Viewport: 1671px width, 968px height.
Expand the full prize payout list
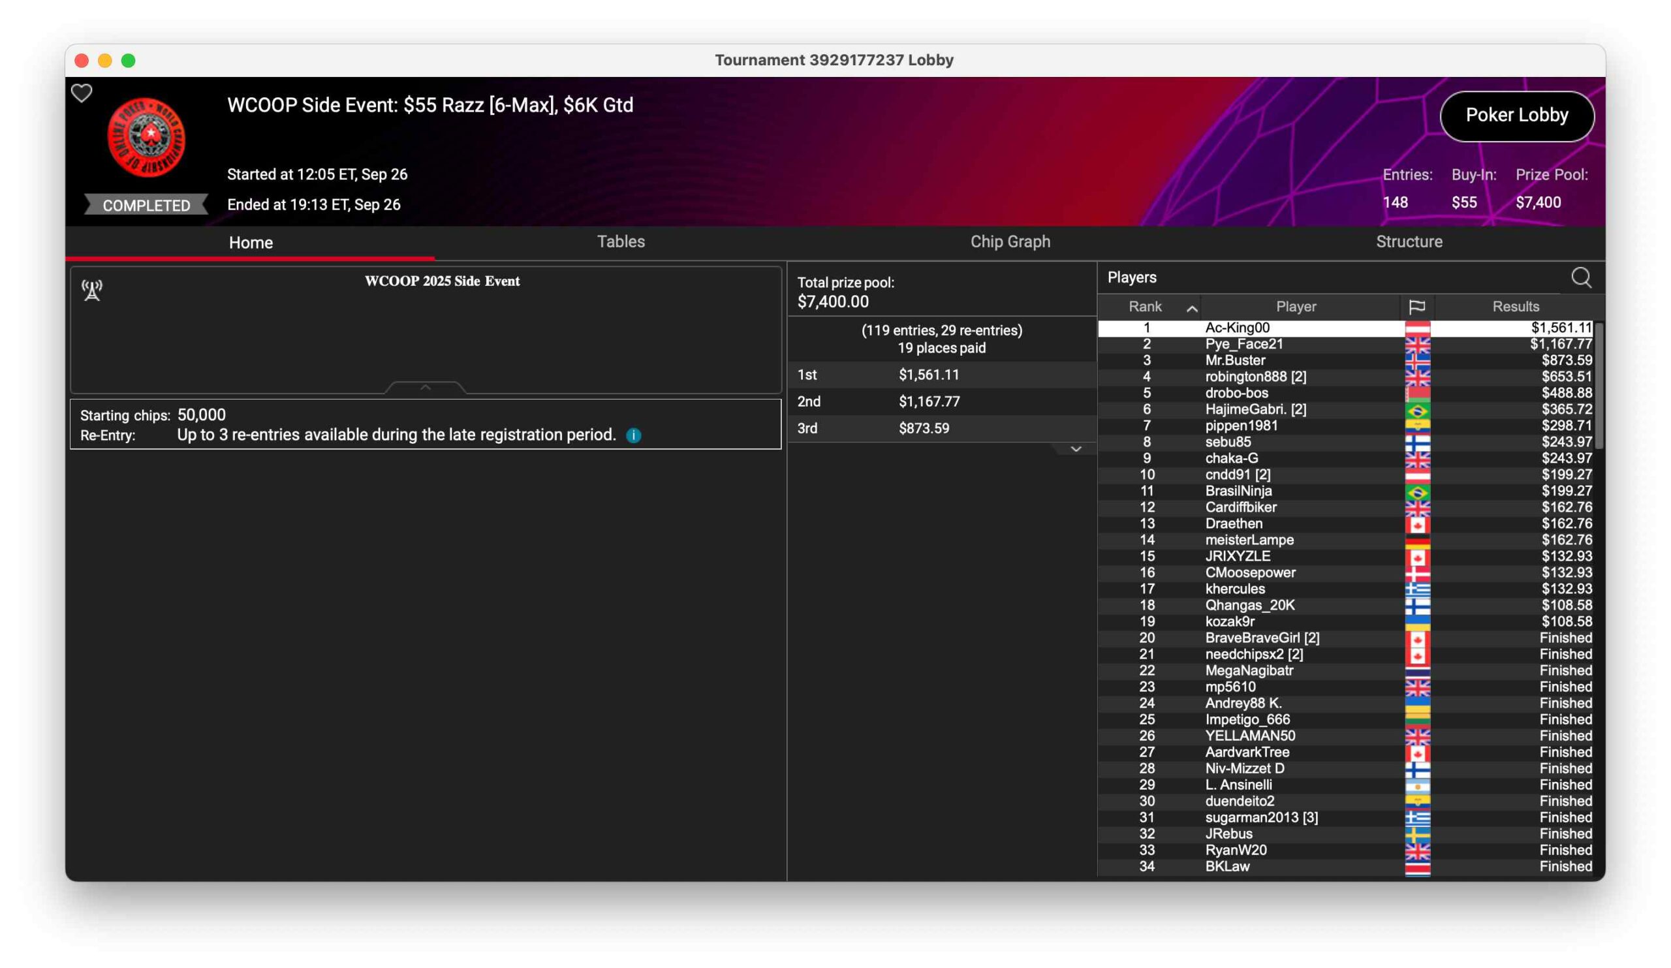pyautogui.click(x=1076, y=450)
